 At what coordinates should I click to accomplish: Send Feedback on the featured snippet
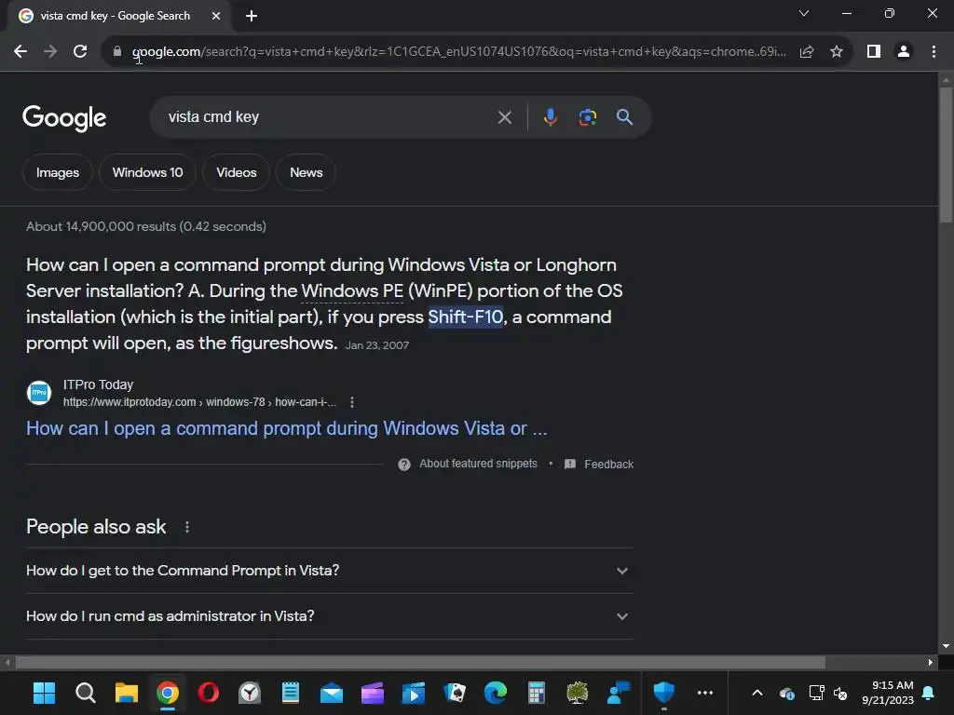(x=608, y=465)
